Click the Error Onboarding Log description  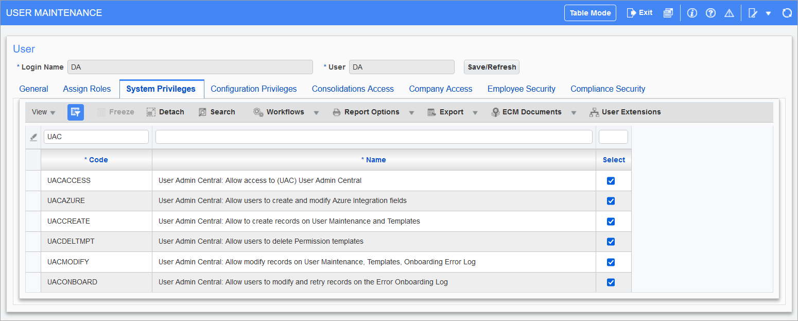pos(303,282)
